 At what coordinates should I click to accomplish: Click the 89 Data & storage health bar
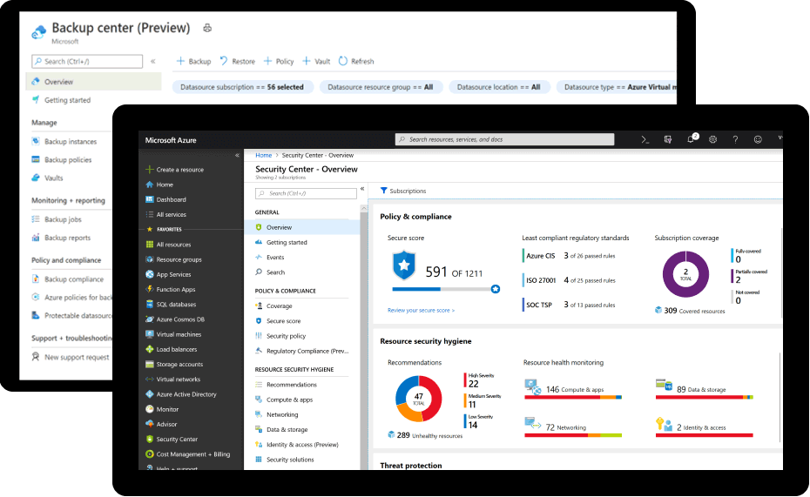(704, 397)
